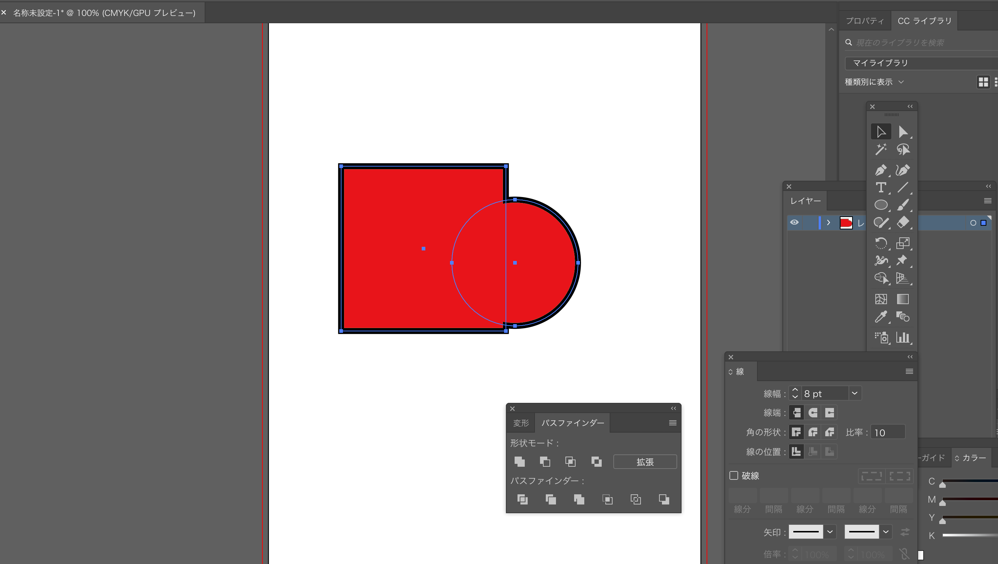
Task: Expand the layer disclosure arrow
Action: tap(828, 222)
